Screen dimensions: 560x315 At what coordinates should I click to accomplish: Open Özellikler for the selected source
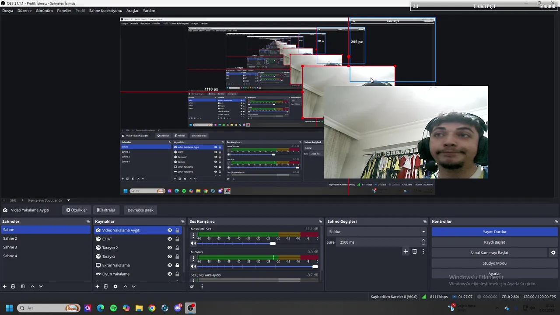pyautogui.click(x=77, y=210)
